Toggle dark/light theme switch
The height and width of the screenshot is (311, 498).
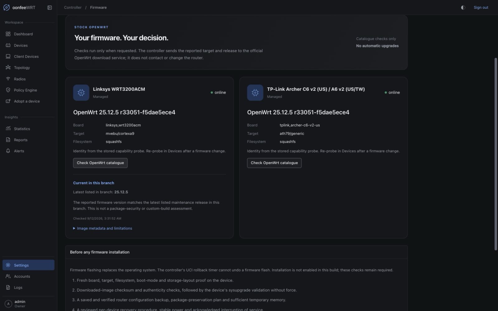pos(463,7)
